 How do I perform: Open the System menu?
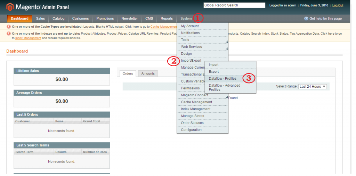click(186, 19)
